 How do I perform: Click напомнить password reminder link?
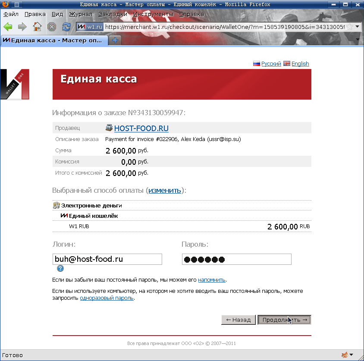211,280
